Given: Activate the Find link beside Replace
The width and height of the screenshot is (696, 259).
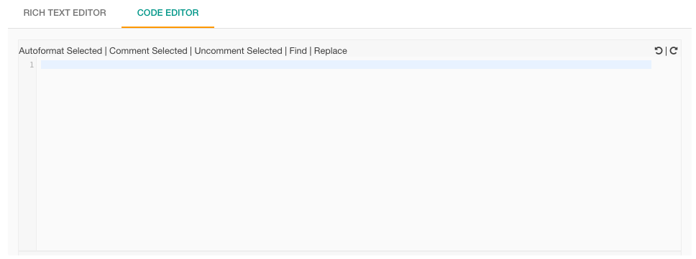Looking at the screenshot, I should tap(298, 51).
